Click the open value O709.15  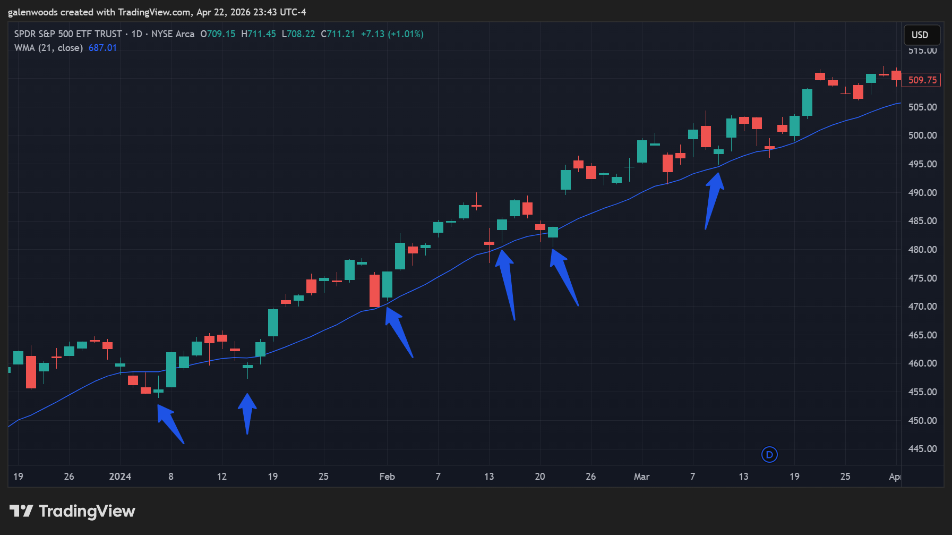(x=218, y=34)
